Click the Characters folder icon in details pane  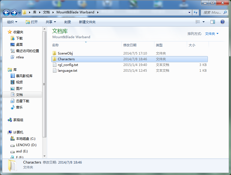point(12,165)
